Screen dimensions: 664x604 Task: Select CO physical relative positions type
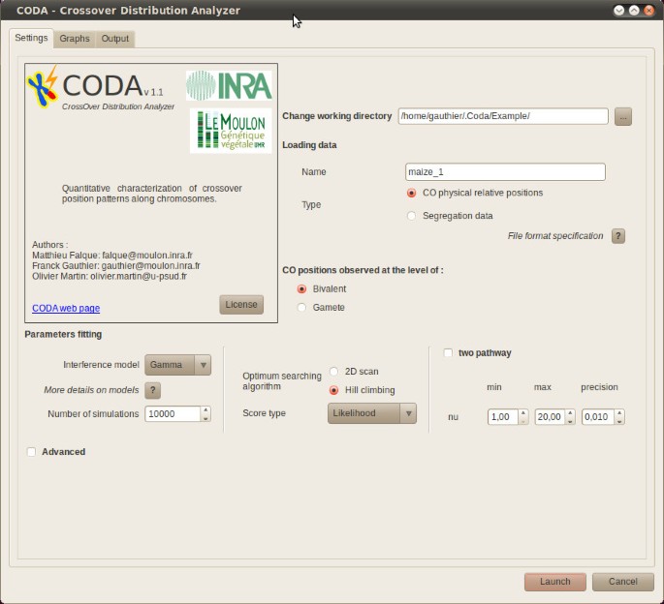(412, 193)
